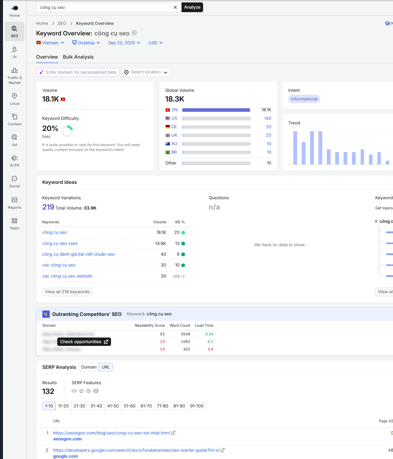Image resolution: width=393 pixels, height=459 pixels.
Task: Click View all 219 keywords button
Action: coord(67,292)
